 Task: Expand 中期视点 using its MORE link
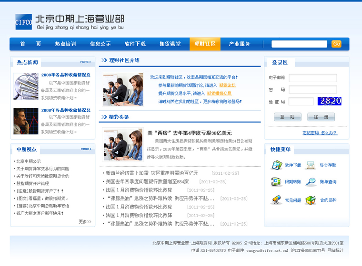point(86,149)
